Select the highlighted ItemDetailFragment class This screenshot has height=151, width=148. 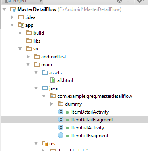click(92, 120)
